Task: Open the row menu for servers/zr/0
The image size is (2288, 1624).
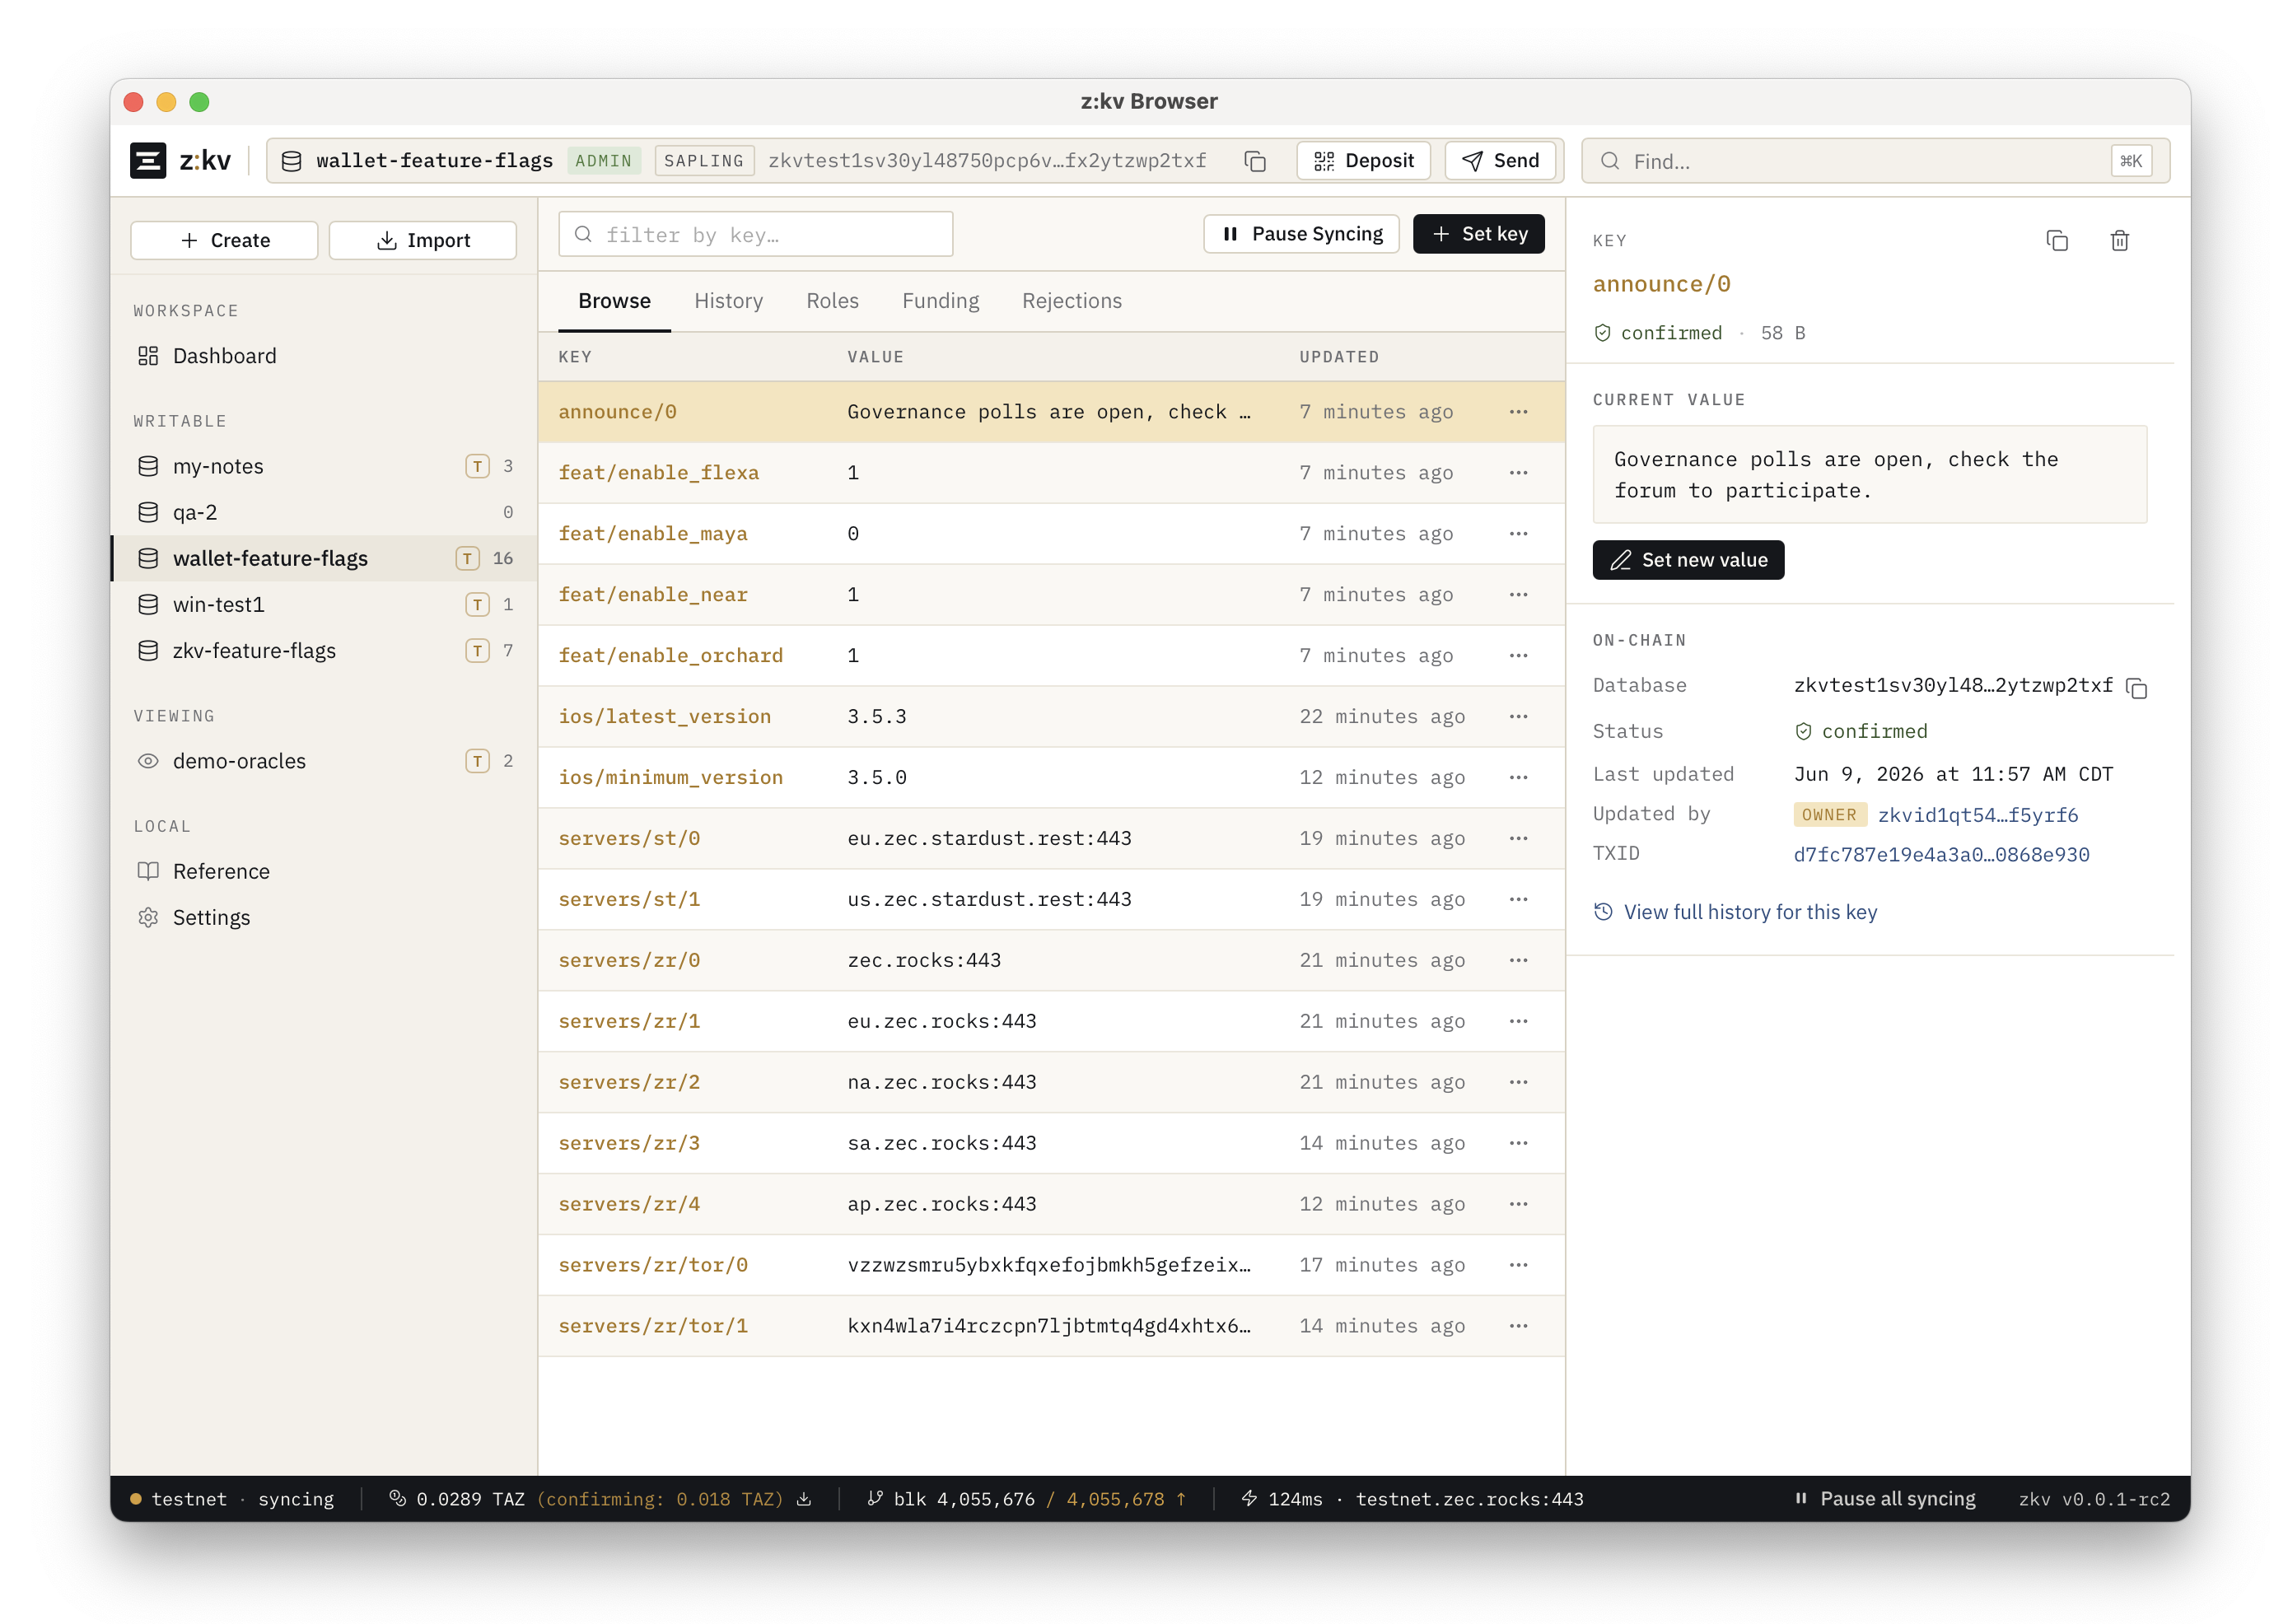Action: pos(1518,961)
